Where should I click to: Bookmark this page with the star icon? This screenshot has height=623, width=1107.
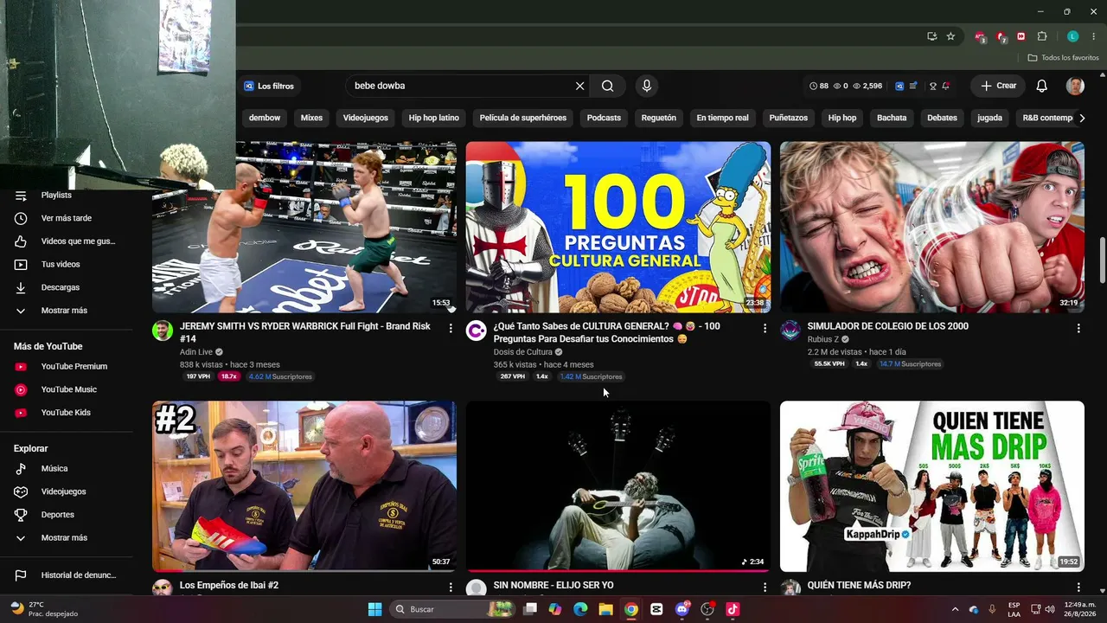click(950, 36)
